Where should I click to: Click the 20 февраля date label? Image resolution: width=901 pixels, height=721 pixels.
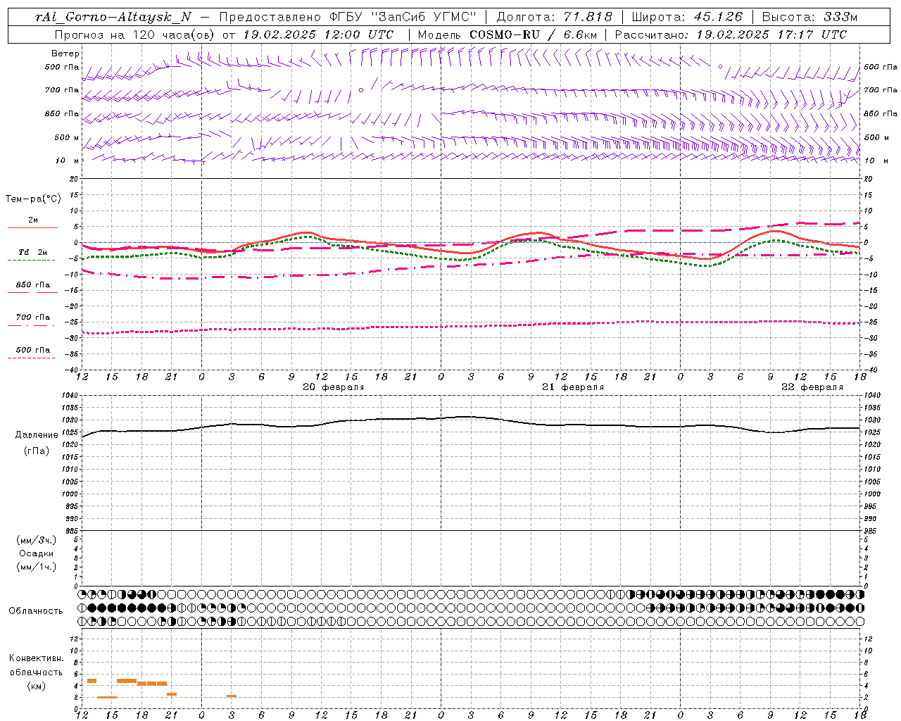(x=334, y=387)
